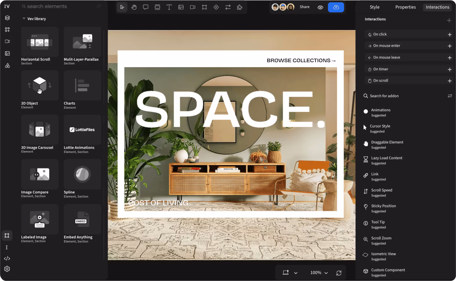The image size is (456, 281).
Task: Add an On click interaction
Action: [450, 34]
